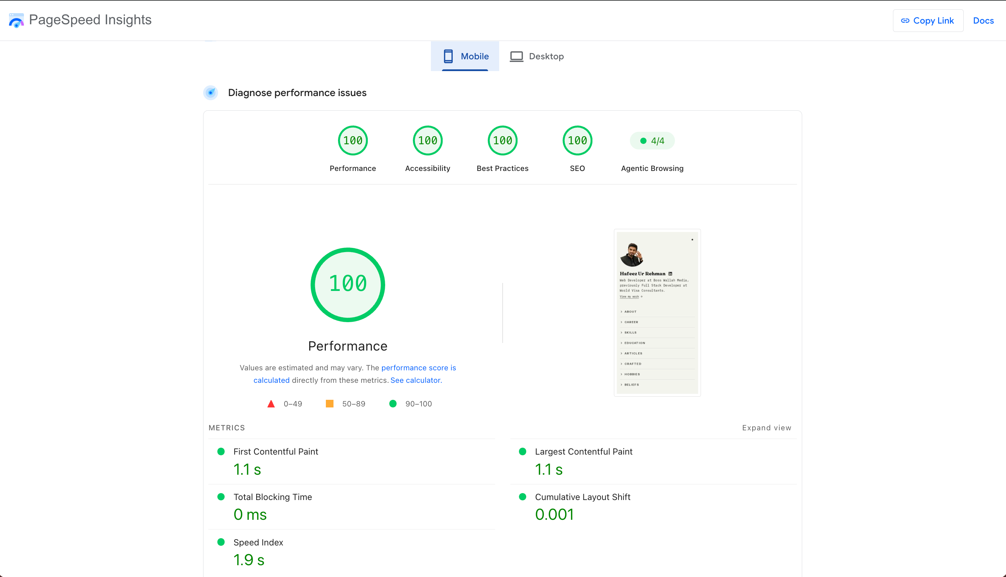Open the See calculator link

coord(416,380)
